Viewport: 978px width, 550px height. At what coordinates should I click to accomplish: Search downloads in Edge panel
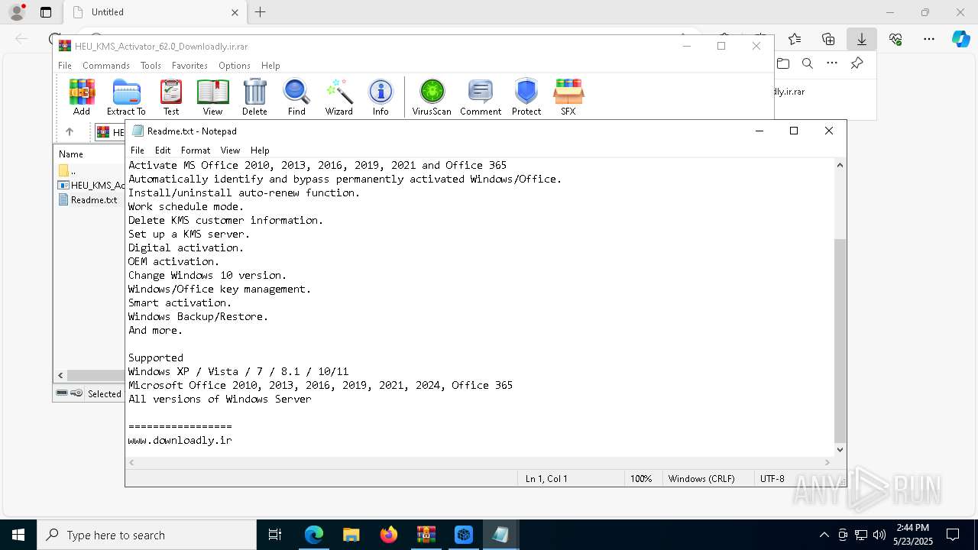pyautogui.click(x=808, y=63)
